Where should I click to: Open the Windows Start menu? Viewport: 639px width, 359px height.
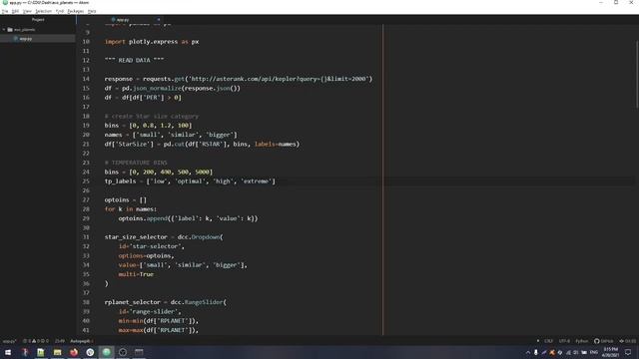[8, 352]
